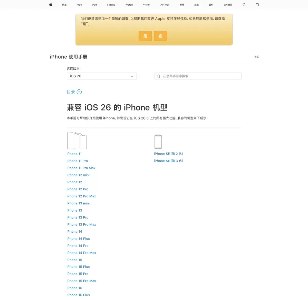Click the plus icon beside 目录
This screenshot has height=300, width=308.
(79, 92)
